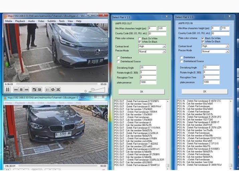Toggle loop mode in VLC

[x=52, y=90]
